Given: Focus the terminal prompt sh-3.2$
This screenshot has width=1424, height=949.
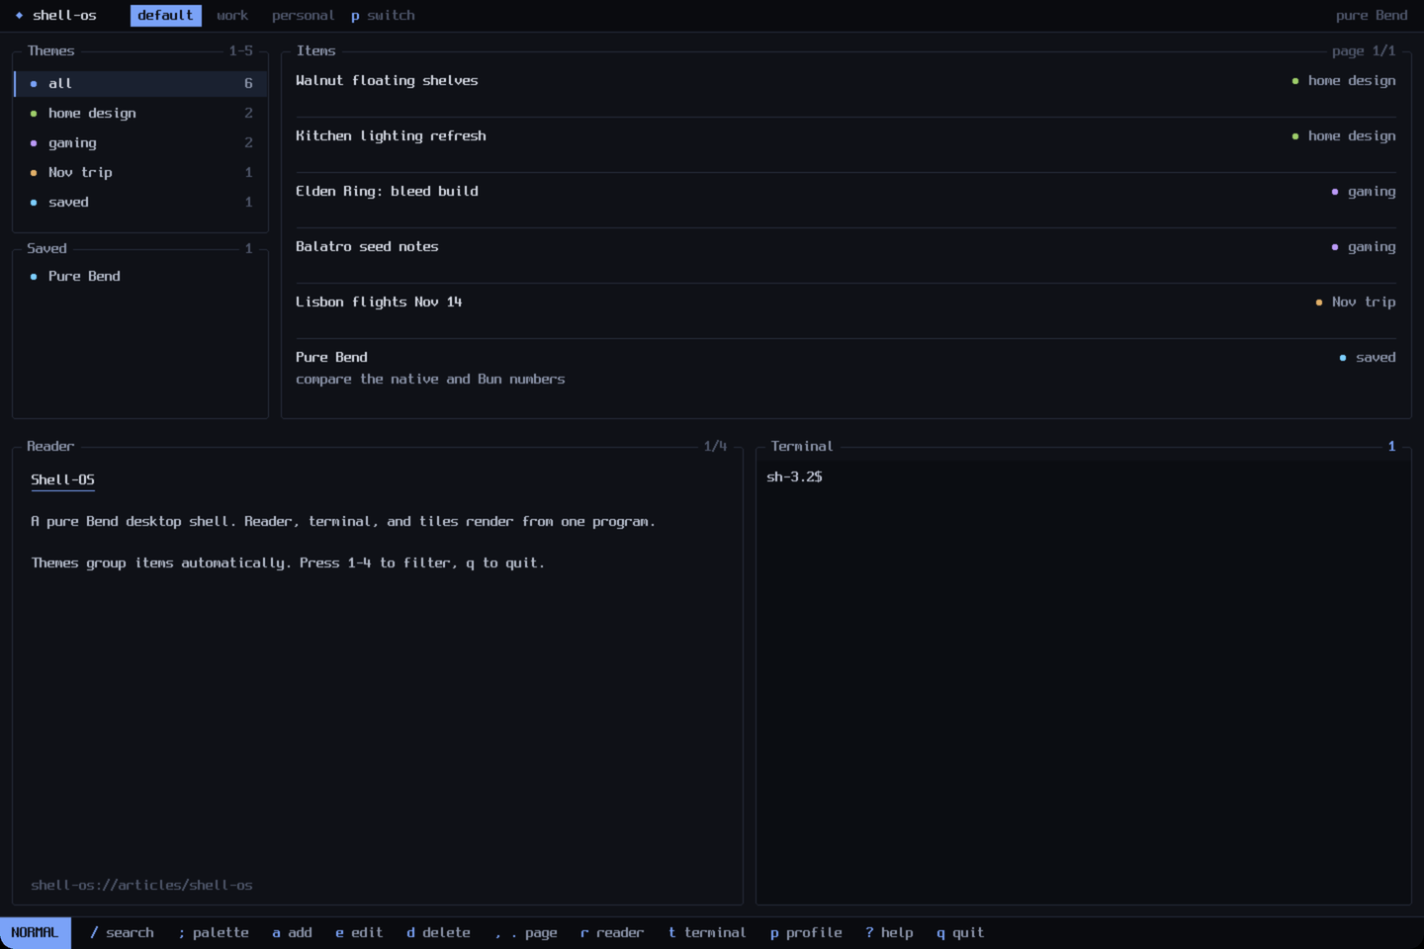Looking at the screenshot, I should point(794,477).
